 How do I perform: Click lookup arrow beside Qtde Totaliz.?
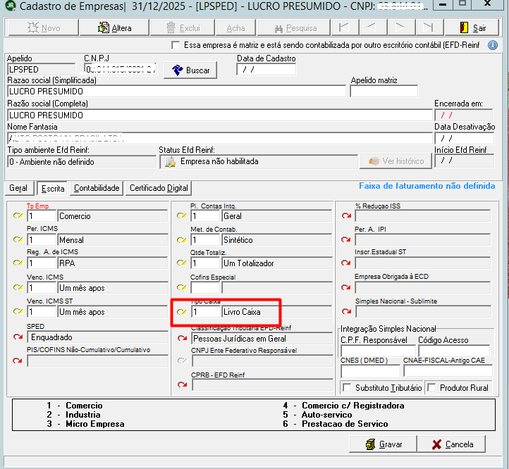(x=182, y=263)
